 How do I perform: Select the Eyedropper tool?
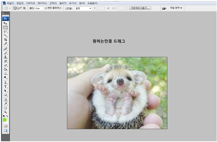coord(5,104)
